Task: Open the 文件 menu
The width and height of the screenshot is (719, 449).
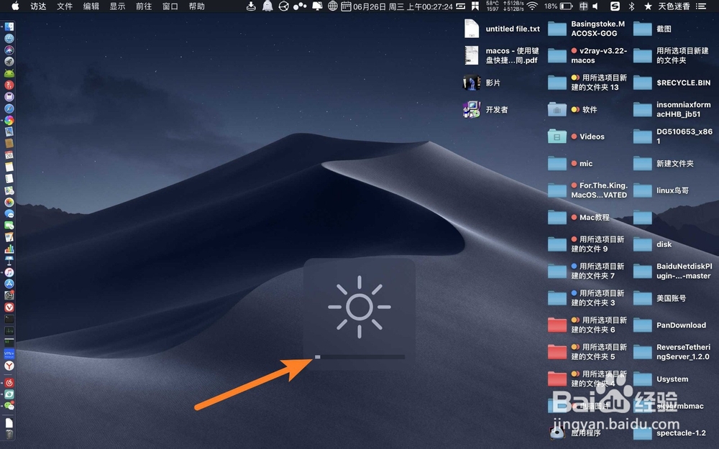Action: [x=65, y=6]
